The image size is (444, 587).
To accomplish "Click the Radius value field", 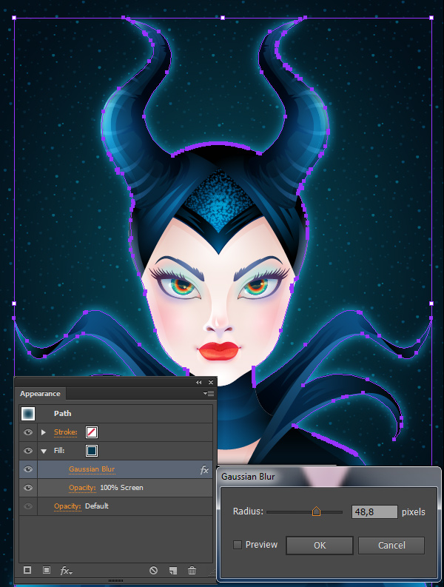I will 374,511.
